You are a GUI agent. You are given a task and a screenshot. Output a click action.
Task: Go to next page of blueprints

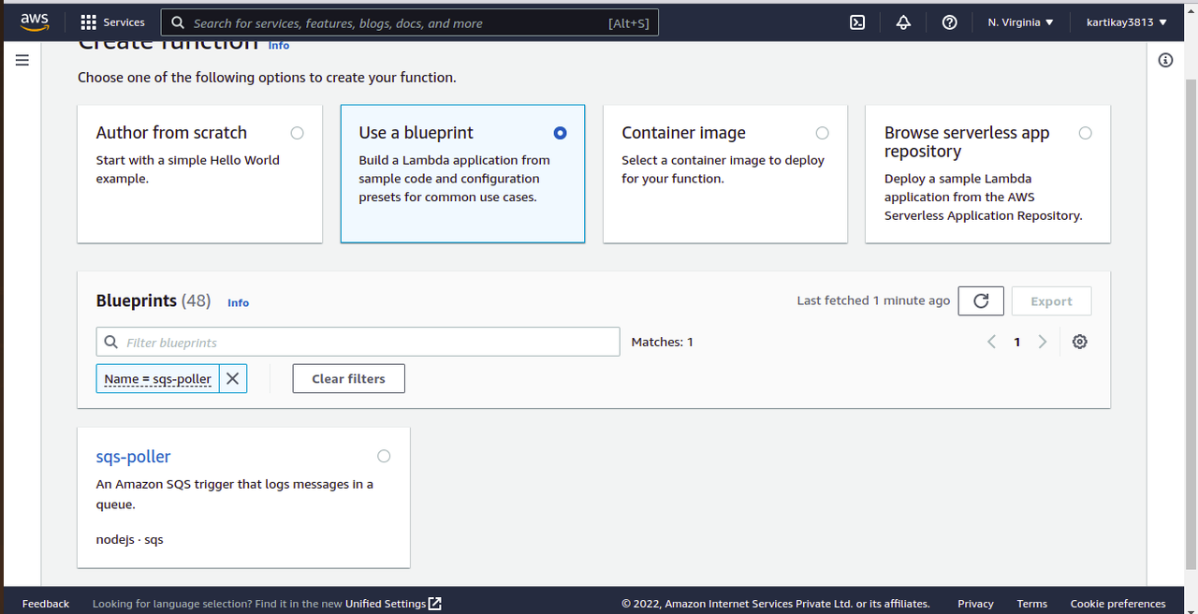pos(1043,342)
